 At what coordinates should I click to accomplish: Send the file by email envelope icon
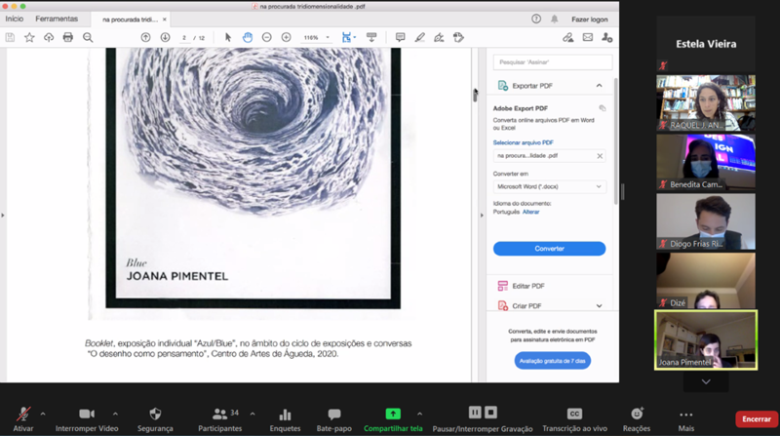588,37
